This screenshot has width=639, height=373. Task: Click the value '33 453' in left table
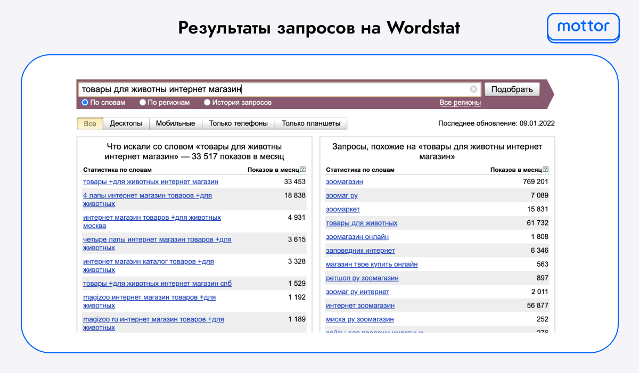click(x=295, y=182)
